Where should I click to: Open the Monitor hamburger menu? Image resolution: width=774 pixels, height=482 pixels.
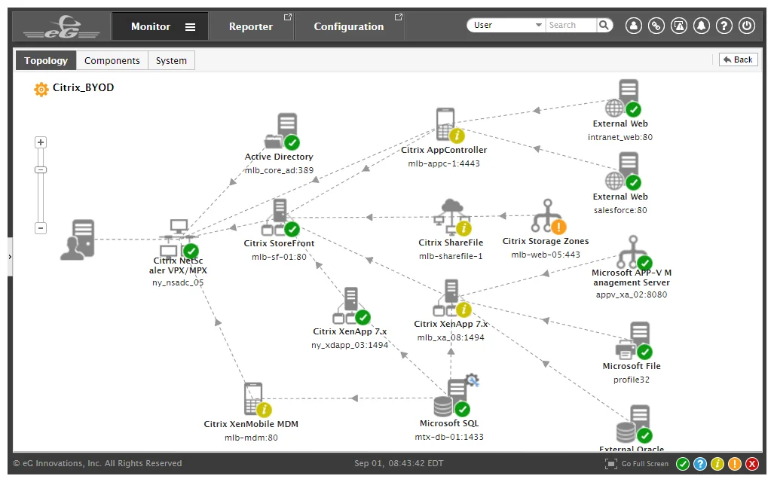point(190,27)
